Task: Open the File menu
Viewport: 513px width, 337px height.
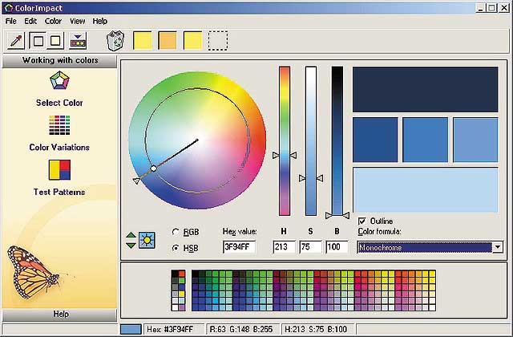Action: pyautogui.click(x=10, y=22)
